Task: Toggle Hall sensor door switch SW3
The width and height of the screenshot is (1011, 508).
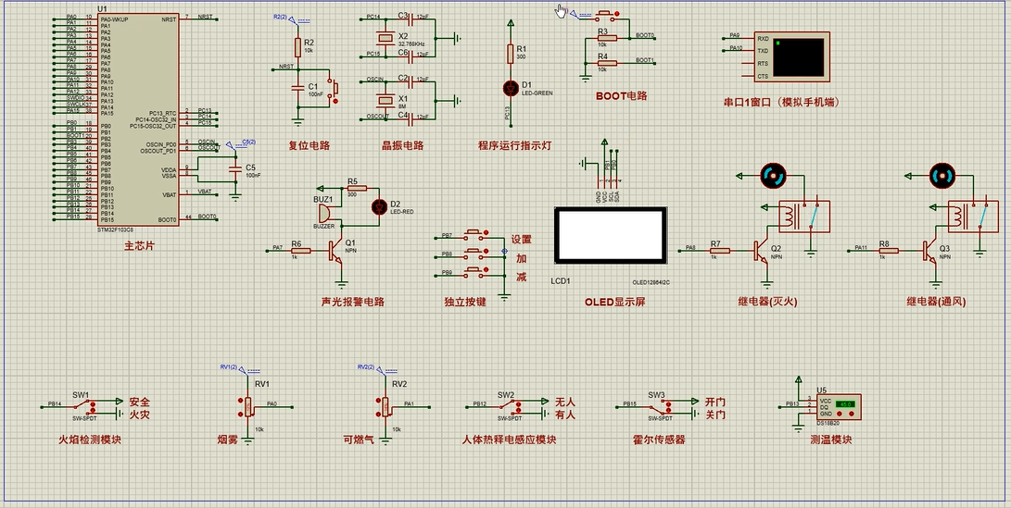Action: (661, 407)
